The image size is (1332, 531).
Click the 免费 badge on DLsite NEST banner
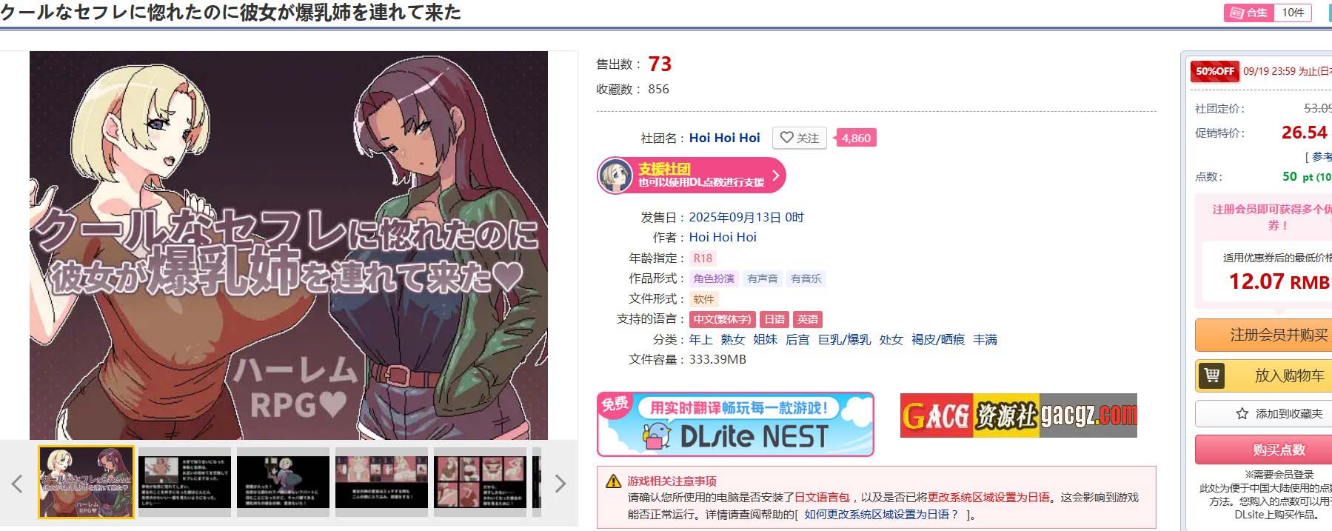(615, 404)
